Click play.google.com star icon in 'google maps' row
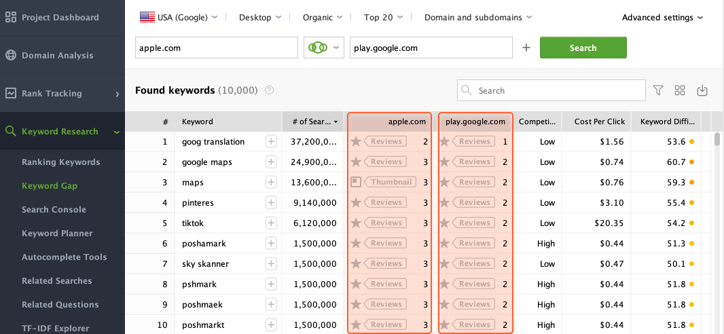 pos(444,162)
